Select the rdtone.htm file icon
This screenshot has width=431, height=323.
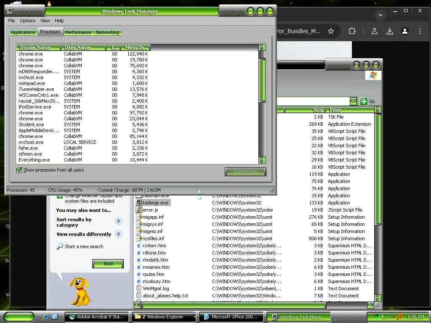tap(139, 253)
